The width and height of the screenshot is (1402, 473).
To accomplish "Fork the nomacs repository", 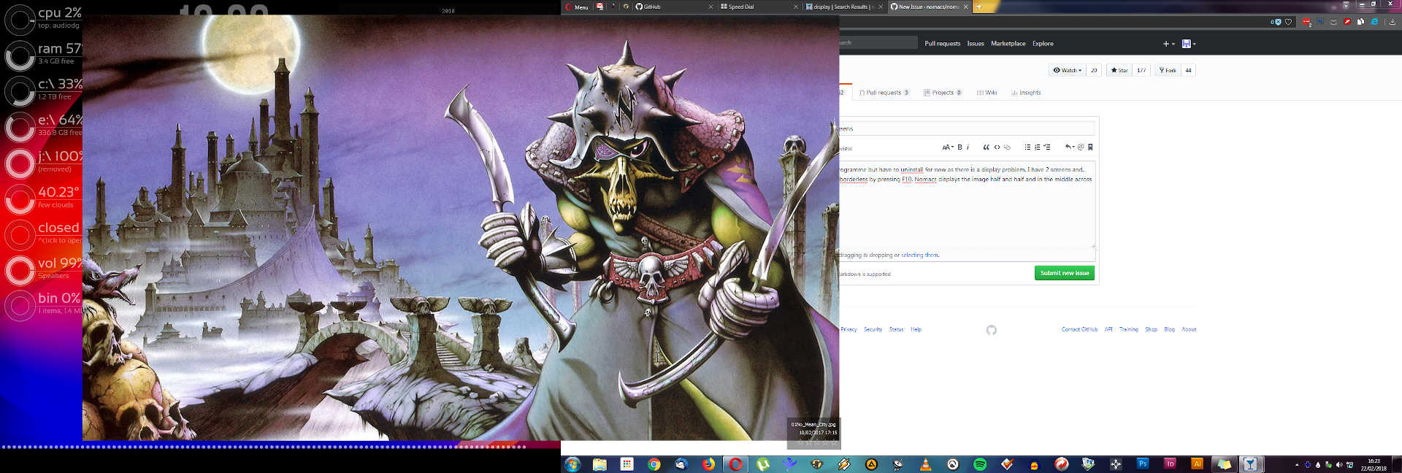I will [1168, 70].
